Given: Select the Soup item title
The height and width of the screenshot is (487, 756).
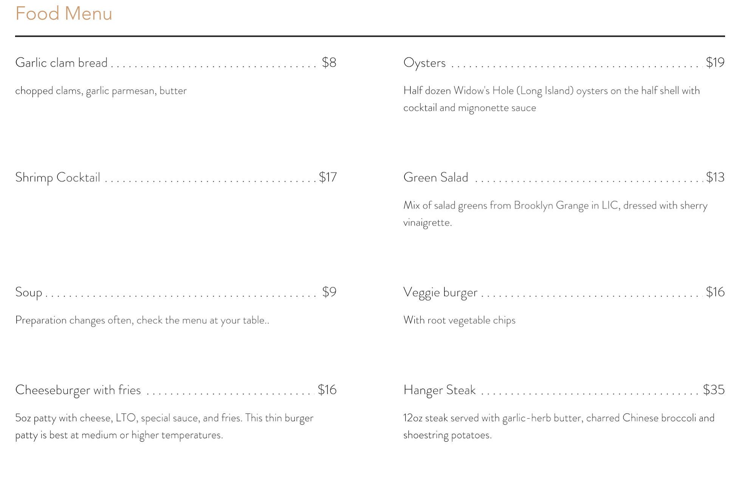Looking at the screenshot, I should 28,292.
